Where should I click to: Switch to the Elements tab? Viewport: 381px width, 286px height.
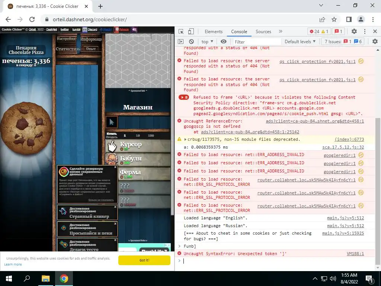[214, 32]
